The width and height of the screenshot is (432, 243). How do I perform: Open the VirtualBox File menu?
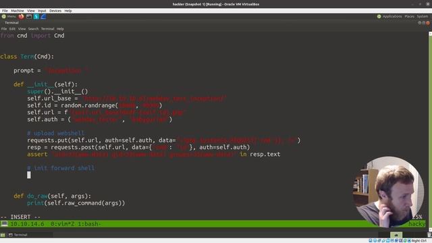click(5, 11)
